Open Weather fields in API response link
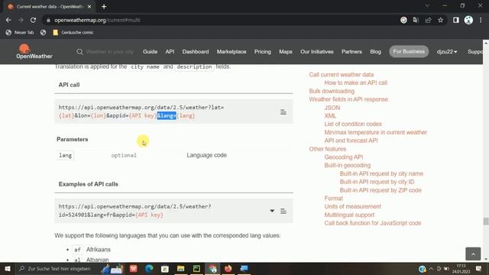The image size is (489, 275). click(x=348, y=99)
